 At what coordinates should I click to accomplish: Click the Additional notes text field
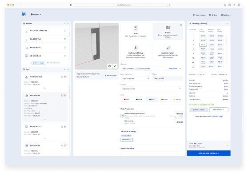[150, 154]
